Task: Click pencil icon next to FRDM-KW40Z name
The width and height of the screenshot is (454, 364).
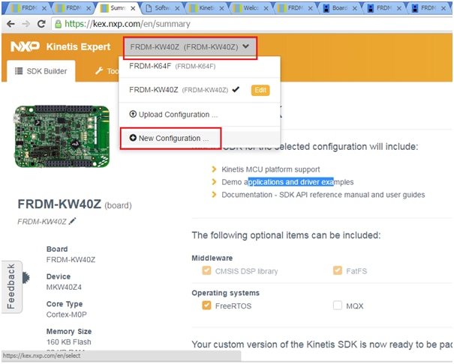Action: click(72, 221)
